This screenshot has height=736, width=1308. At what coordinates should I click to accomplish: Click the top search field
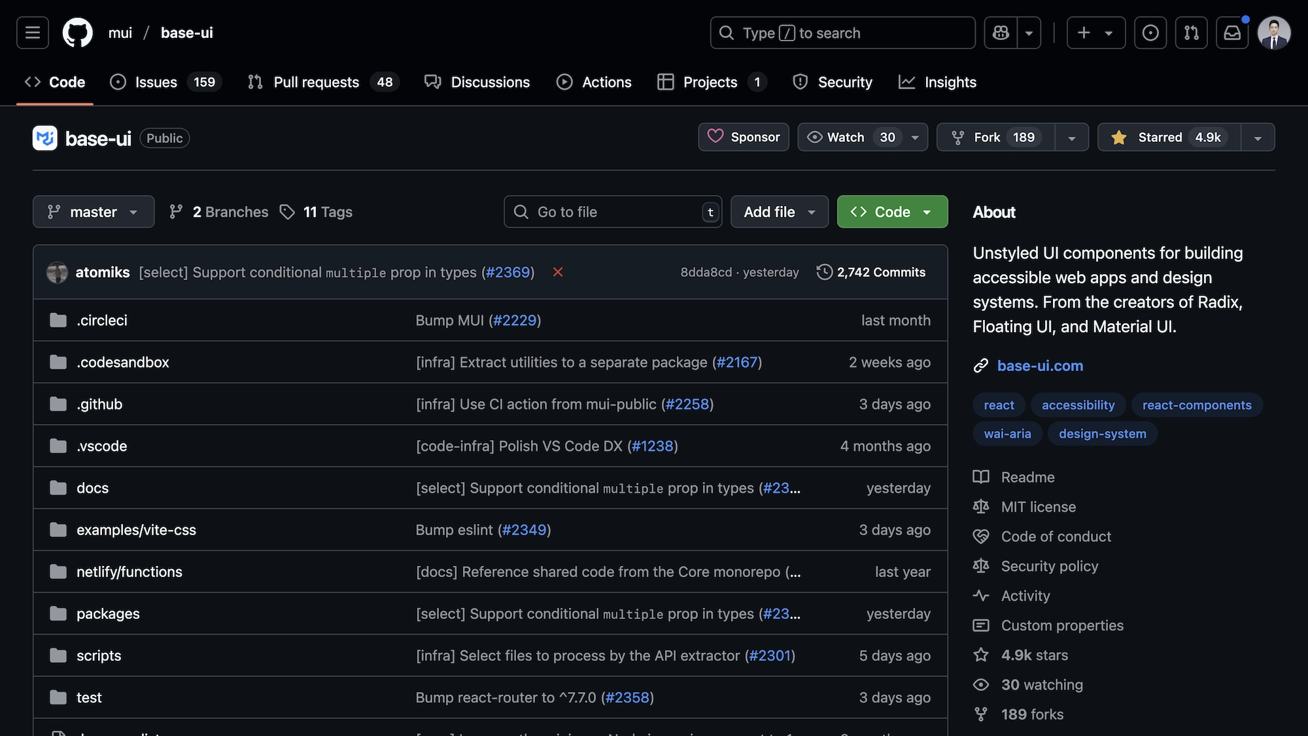[842, 33]
